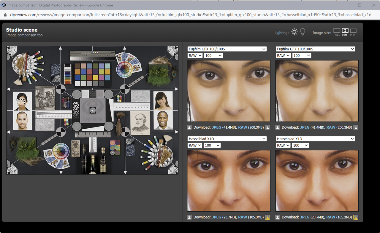Viewport: 380px width, 233px height.
Task: Click top-right Fujifilm crop preview image
Action: 317,91
